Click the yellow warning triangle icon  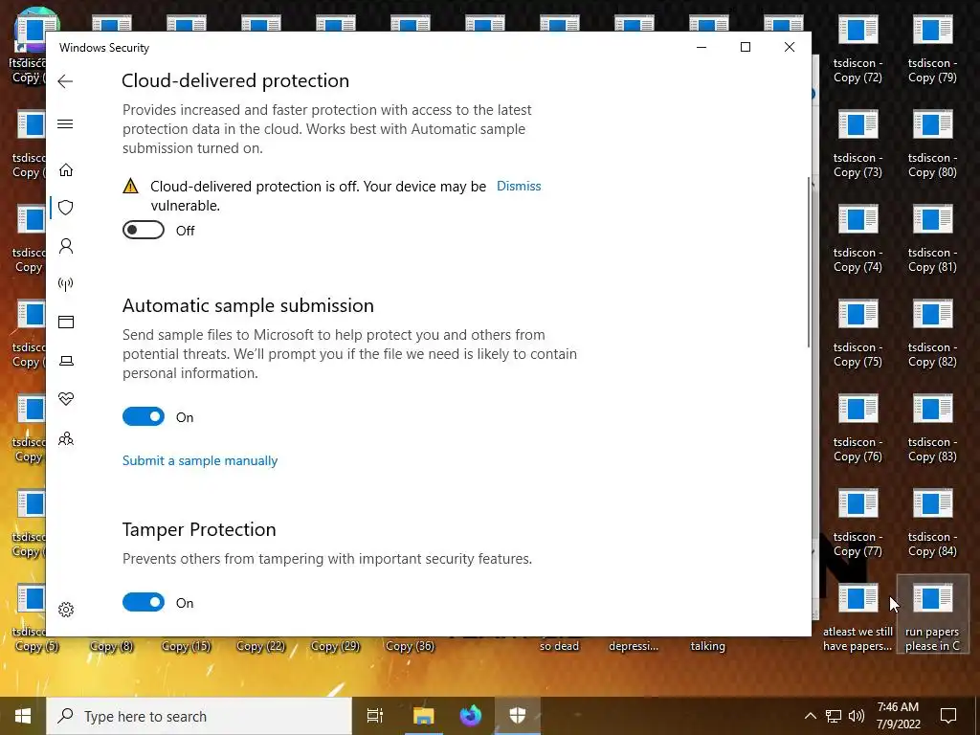tap(130, 186)
